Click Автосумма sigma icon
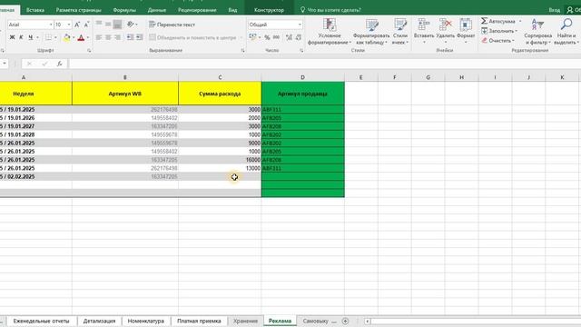Screen dimensions: 581x327 484,21
